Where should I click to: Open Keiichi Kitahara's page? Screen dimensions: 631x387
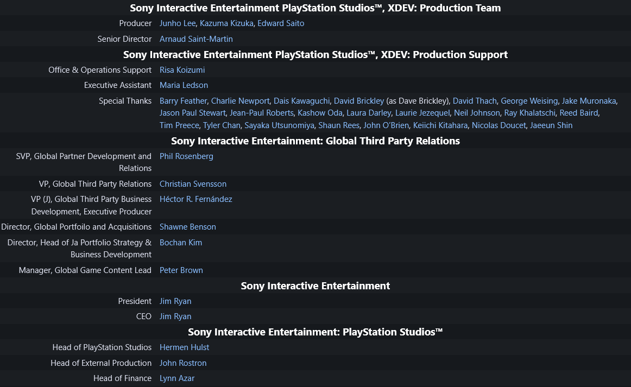pyautogui.click(x=440, y=125)
